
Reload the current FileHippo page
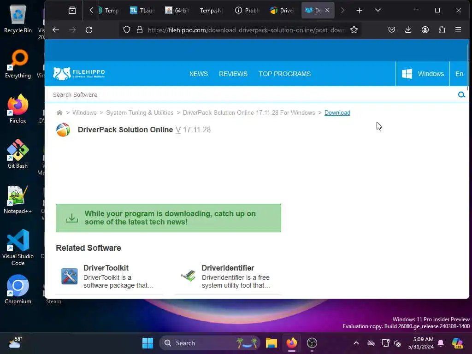tap(89, 30)
